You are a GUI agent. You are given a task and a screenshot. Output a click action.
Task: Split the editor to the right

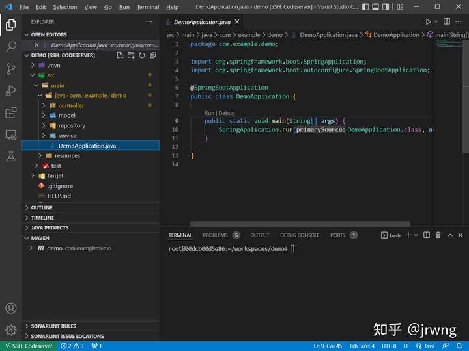[x=447, y=22]
